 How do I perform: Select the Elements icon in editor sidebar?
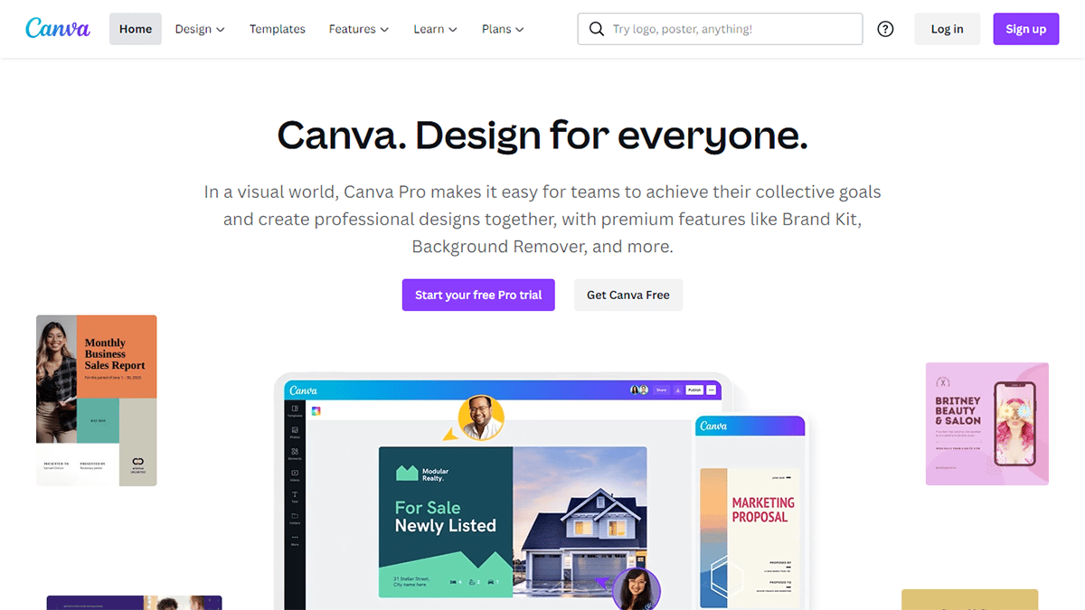click(x=295, y=452)
